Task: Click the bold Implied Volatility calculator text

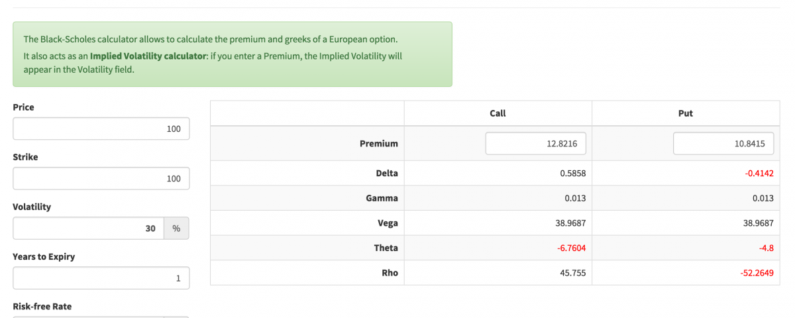Action: [148, 56]
